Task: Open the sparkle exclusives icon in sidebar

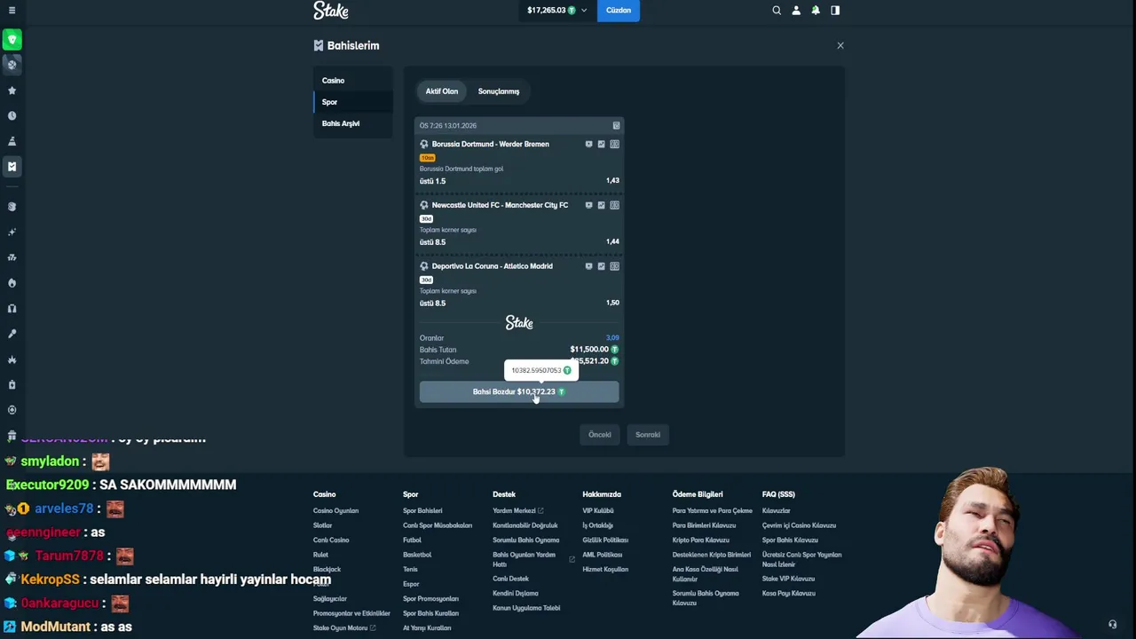Action: click(12, 233)
